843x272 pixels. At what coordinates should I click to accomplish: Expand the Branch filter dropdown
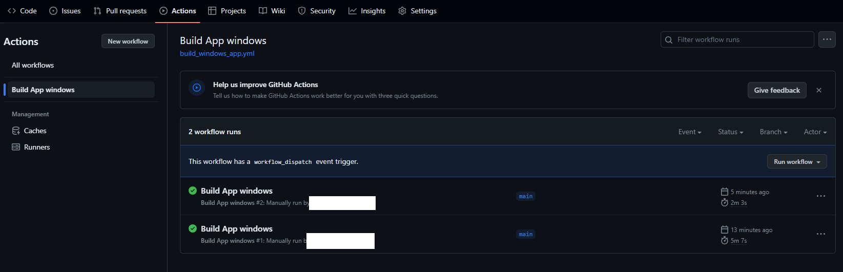pyautogui.click(x=773, y=132)
